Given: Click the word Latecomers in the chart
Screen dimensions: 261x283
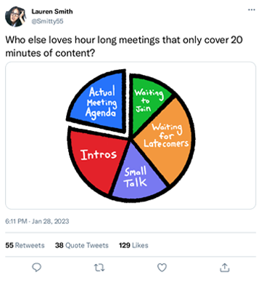Looking at the screenshot, I should click(x=166, y=143).
